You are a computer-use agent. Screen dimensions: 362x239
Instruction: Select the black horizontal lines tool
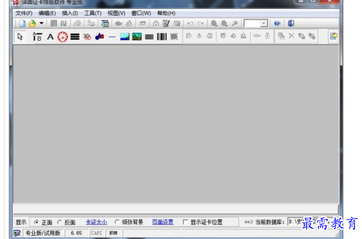(75, 37)
